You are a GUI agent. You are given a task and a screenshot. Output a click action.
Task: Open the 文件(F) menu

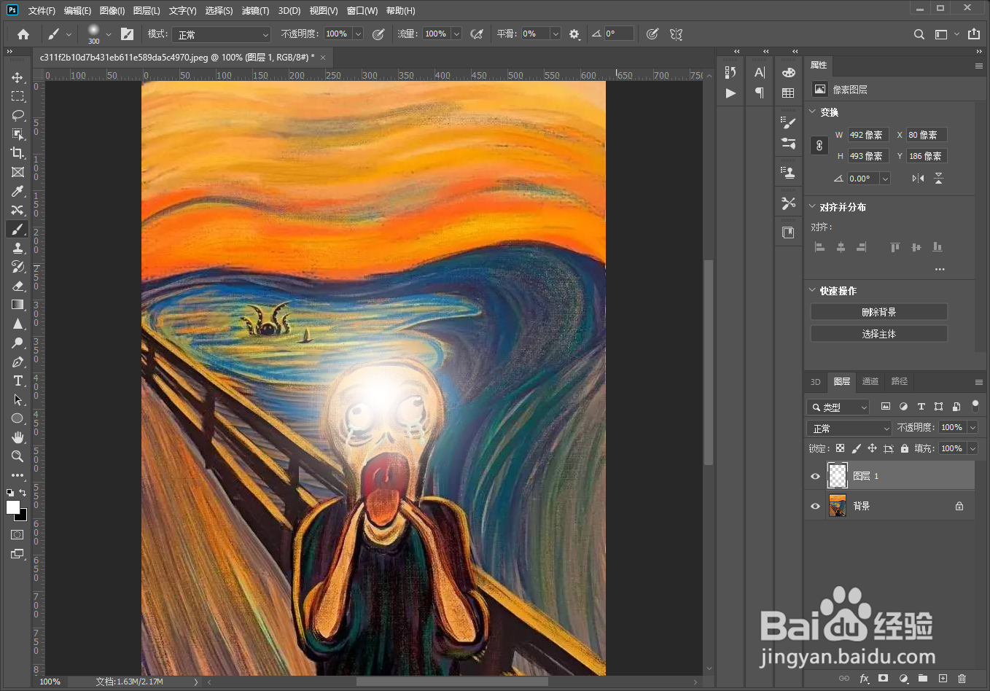point(42,11)
